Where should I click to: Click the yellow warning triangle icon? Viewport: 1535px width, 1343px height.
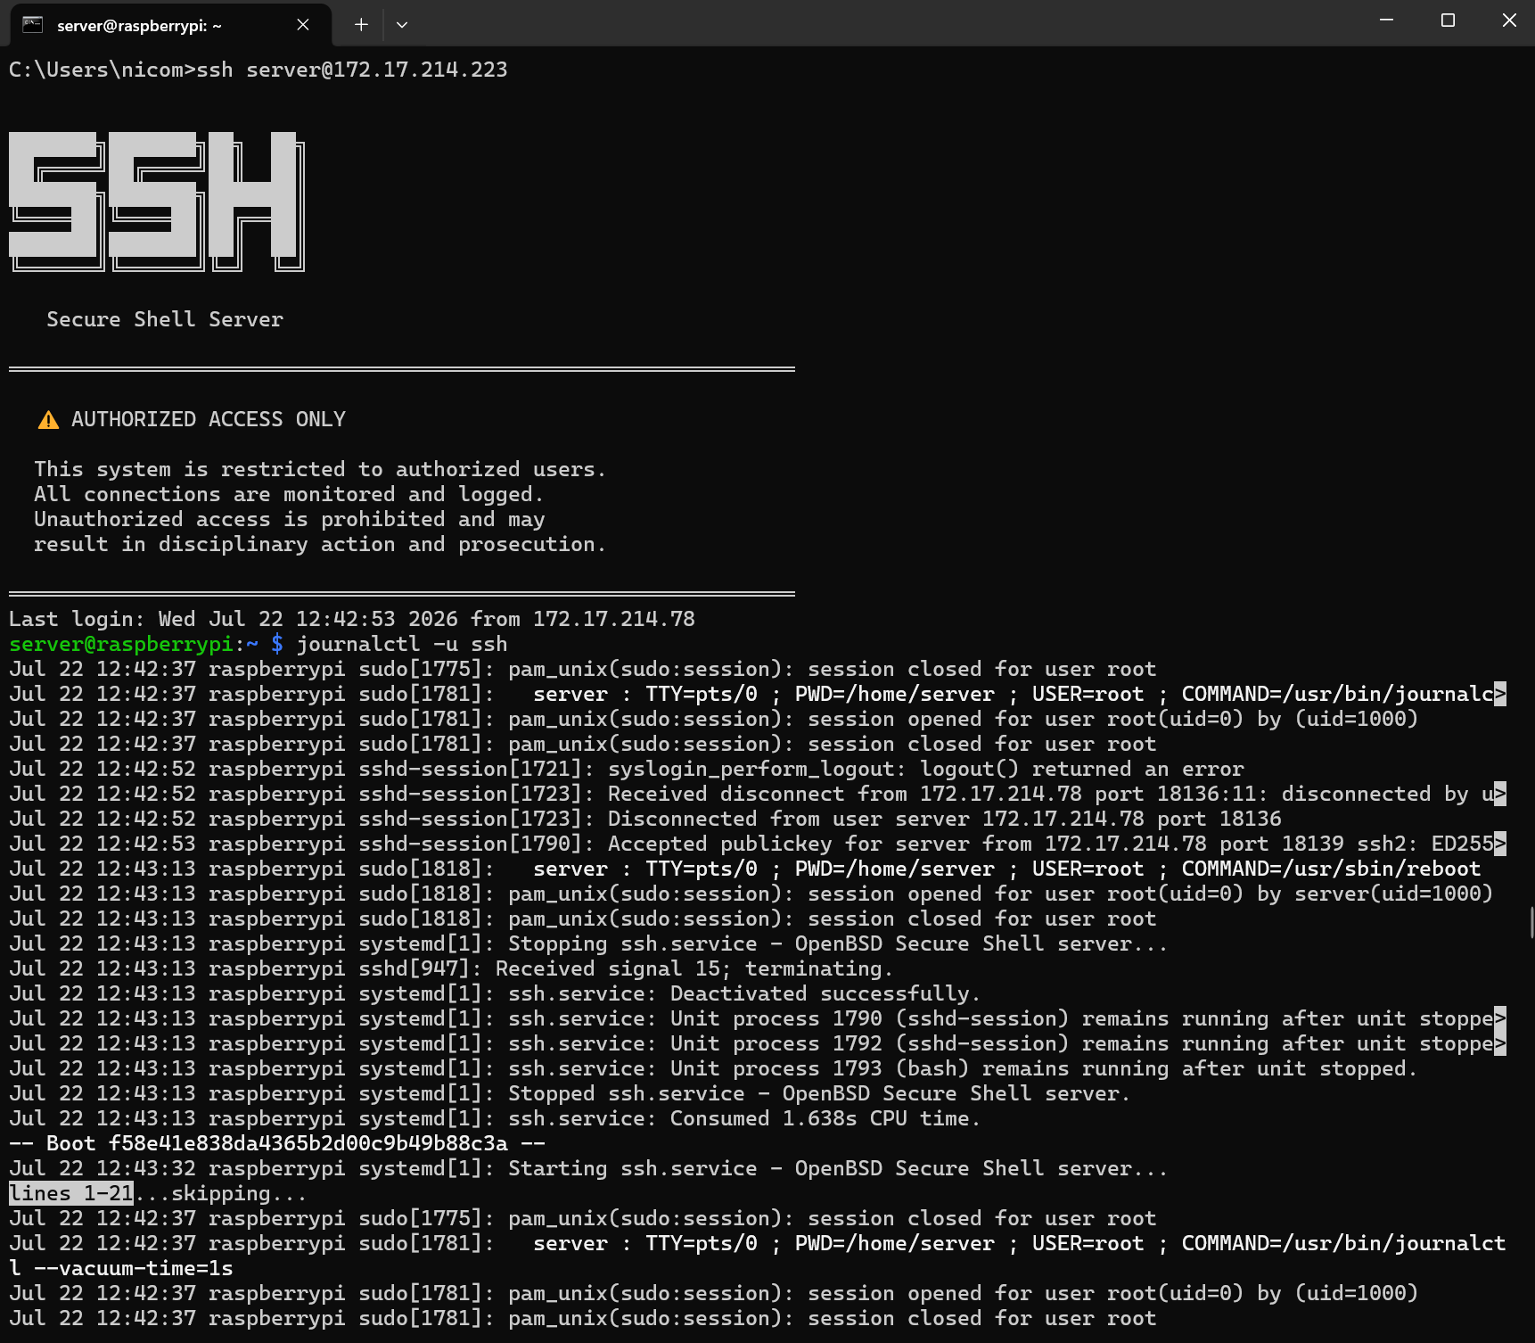point(48,420)
